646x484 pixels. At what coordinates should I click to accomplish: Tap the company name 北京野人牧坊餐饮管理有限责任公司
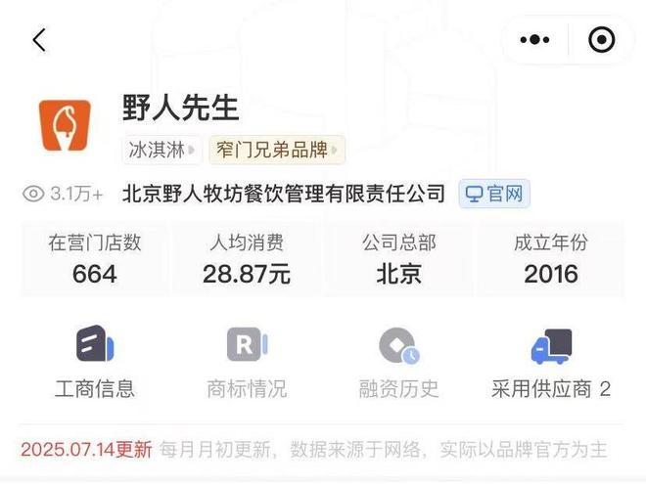click(284, 194)
